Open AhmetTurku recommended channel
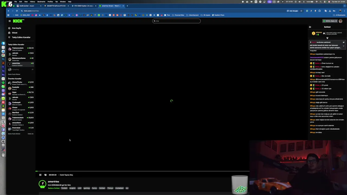347x195 pixels. tap(21, 83)
